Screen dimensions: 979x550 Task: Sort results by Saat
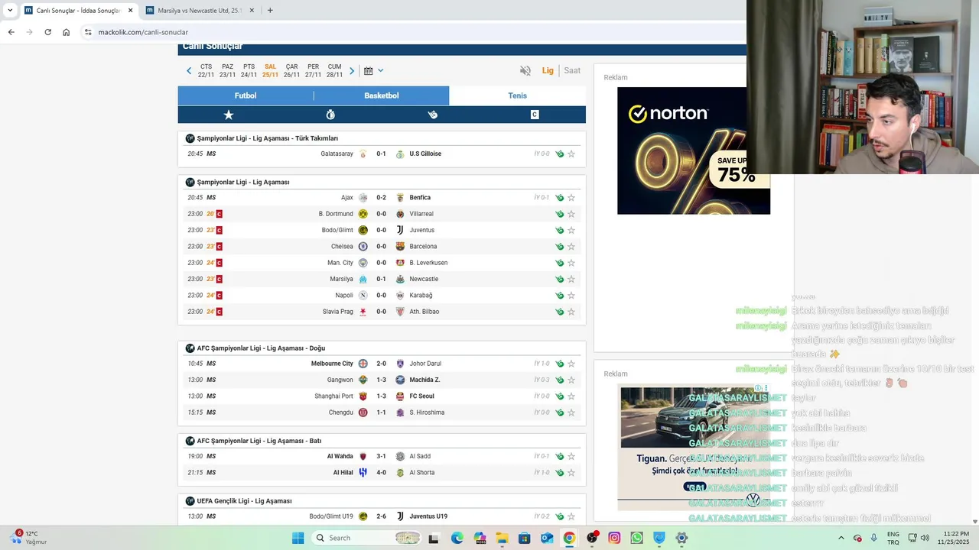pos(572,70)
